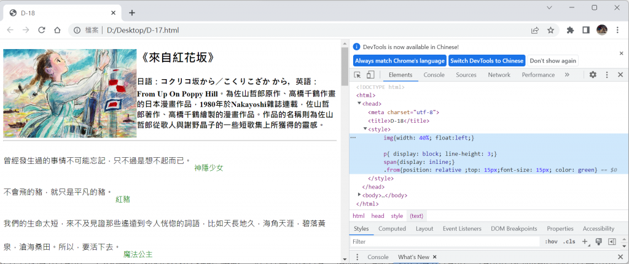Click the new style rule plus icon

point(585,241)
